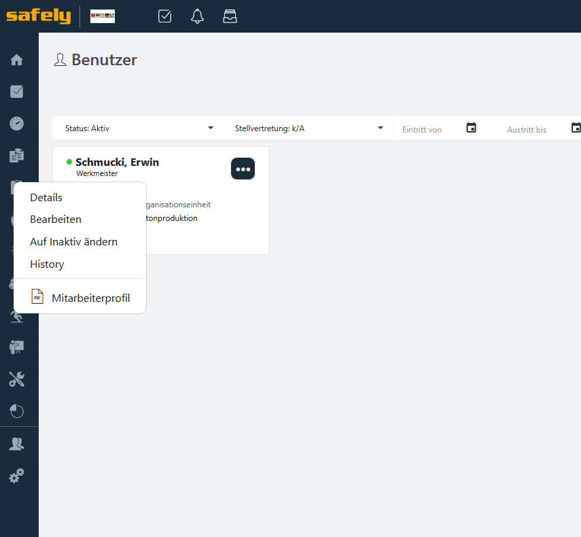
Task: Open the users icon in sidebar
Action: [x=17, y=444]
